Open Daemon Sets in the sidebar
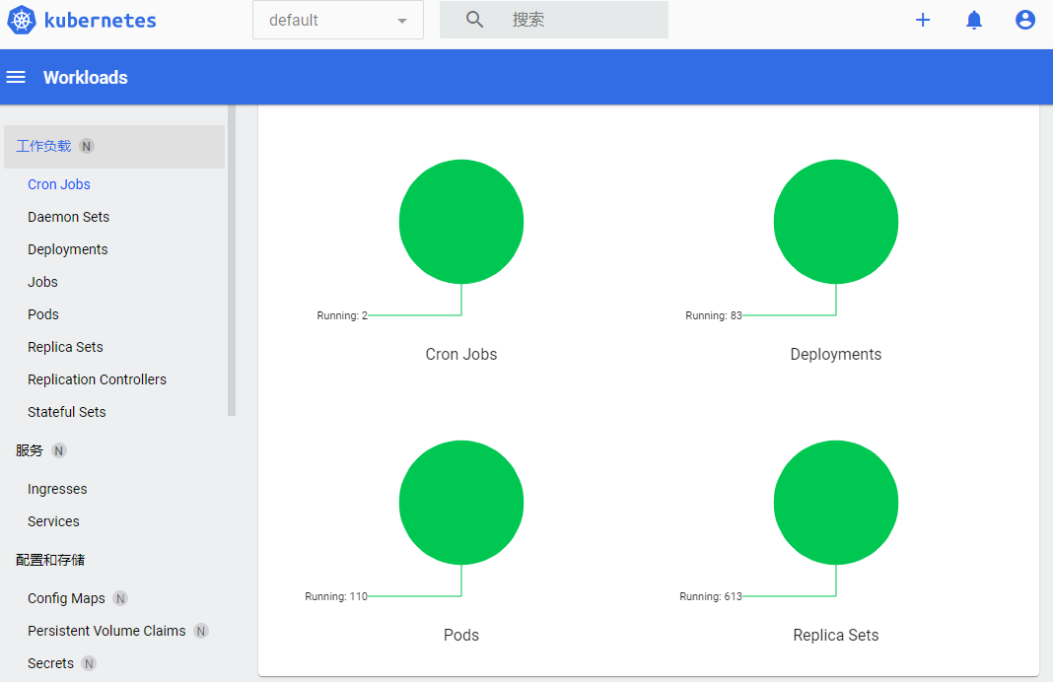The width and height of the screenshot is (1053, 682). [x=68, y=217]
